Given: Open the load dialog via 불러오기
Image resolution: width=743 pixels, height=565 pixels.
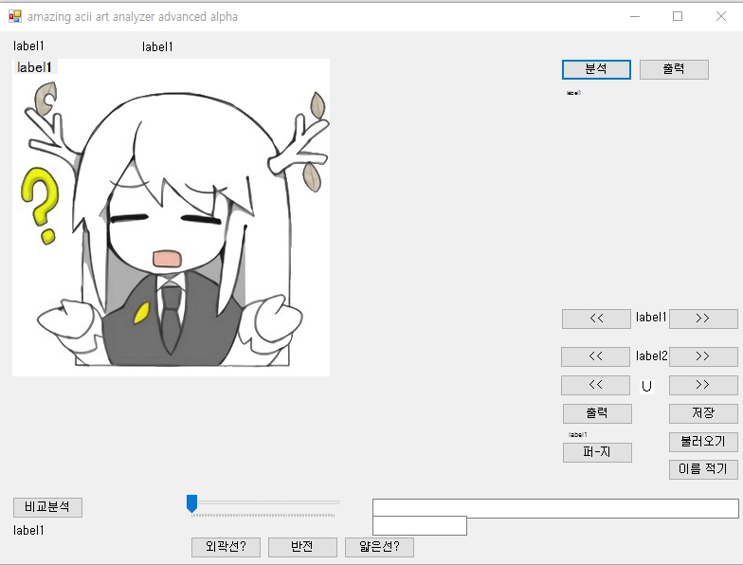Looking at the screenshot, I should pos(703,442).
